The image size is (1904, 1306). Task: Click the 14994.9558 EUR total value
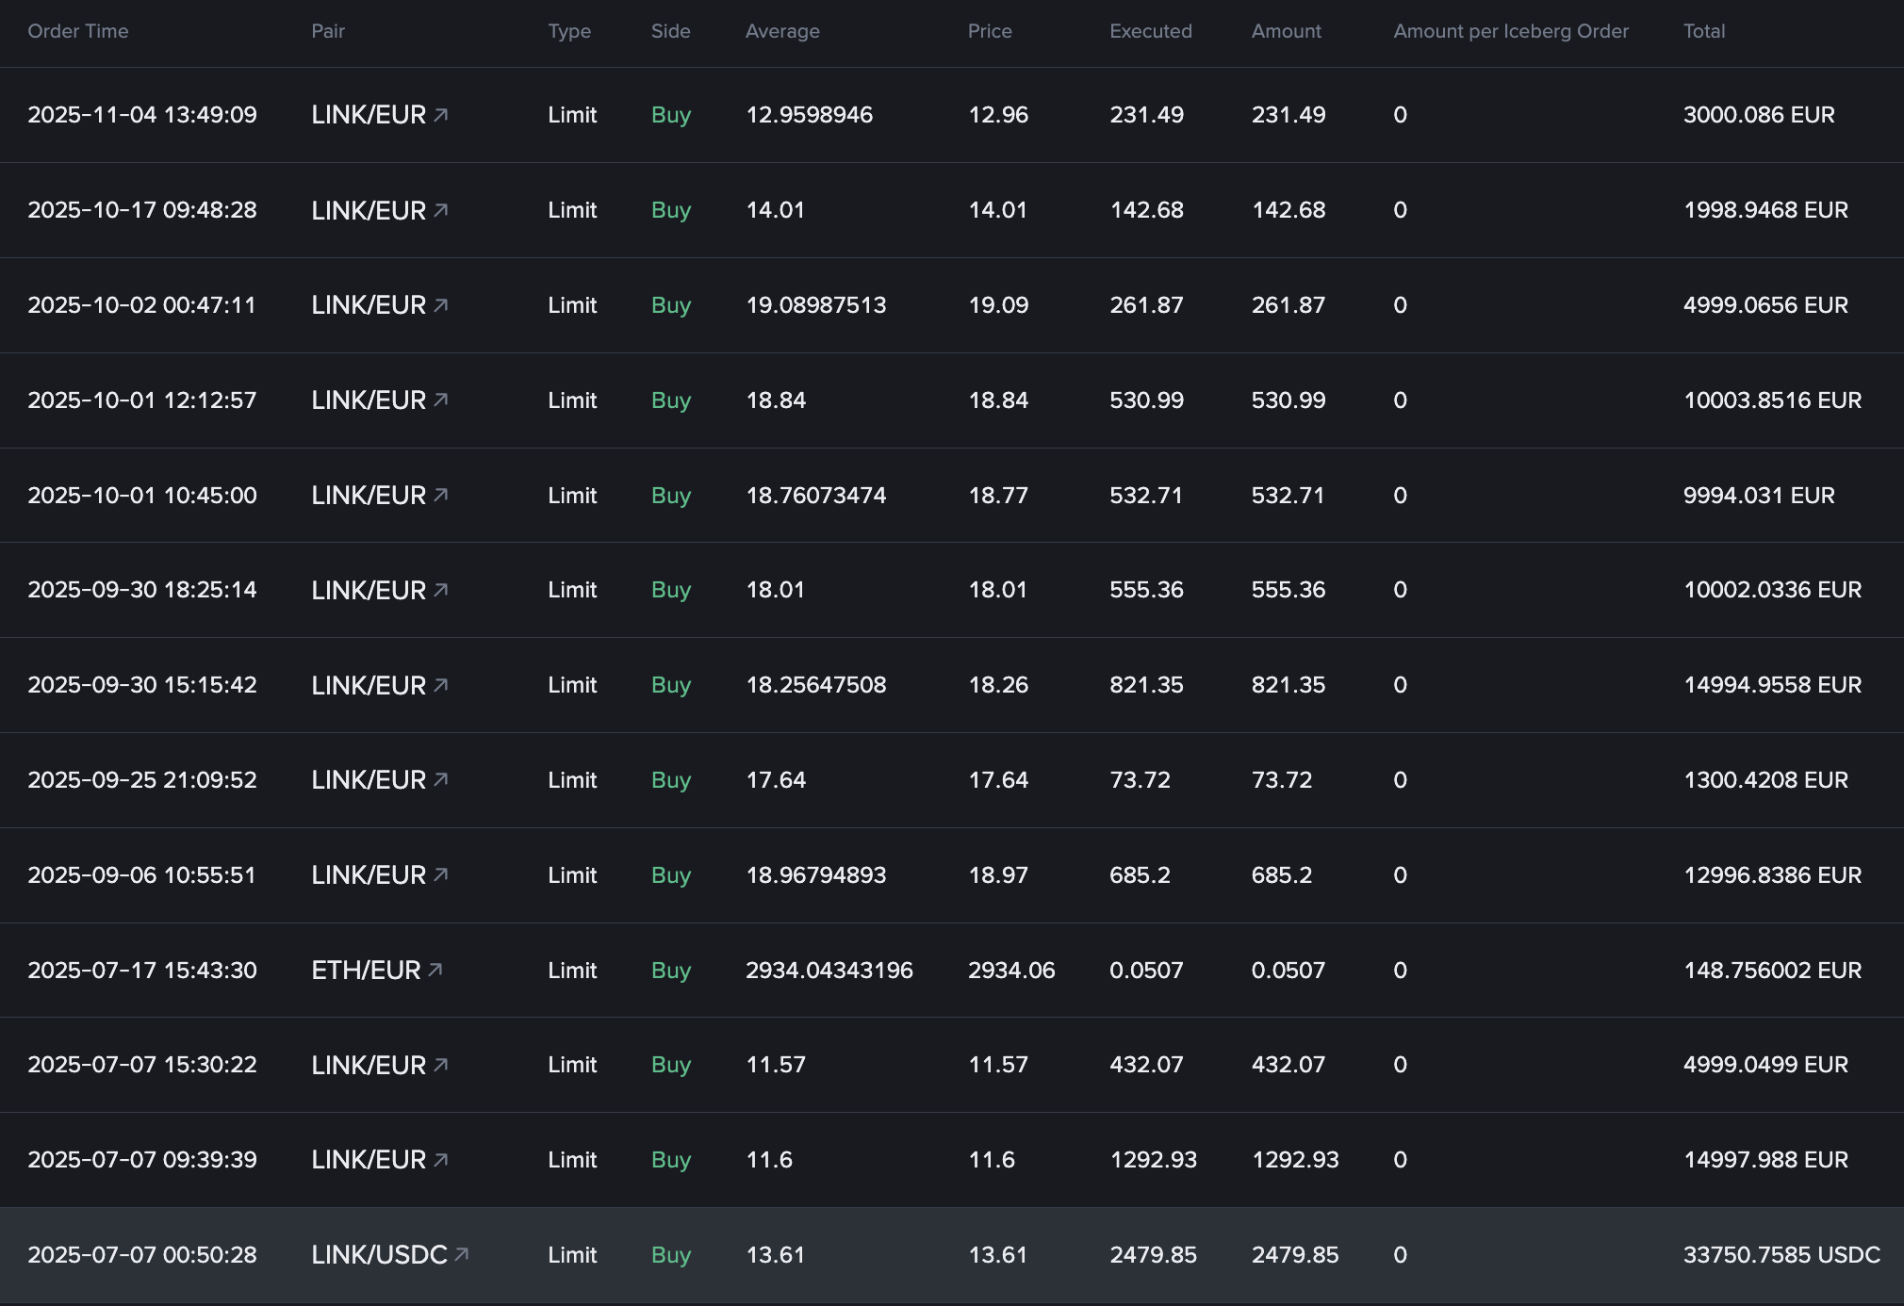[1772, 685]
